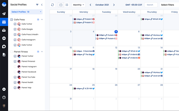Click the October 2021 month label

coord(102,5)
